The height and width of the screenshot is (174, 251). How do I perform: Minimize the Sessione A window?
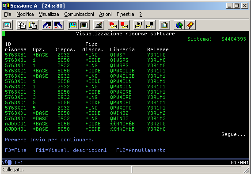(x=229, y=6)
